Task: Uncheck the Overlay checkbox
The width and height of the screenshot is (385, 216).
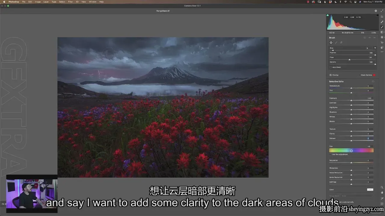Action: pos(331,75)
